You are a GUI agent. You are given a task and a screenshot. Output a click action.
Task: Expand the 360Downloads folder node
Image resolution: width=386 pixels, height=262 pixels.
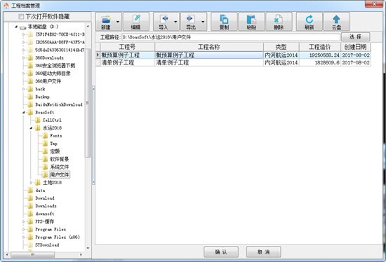click(24, 57)
